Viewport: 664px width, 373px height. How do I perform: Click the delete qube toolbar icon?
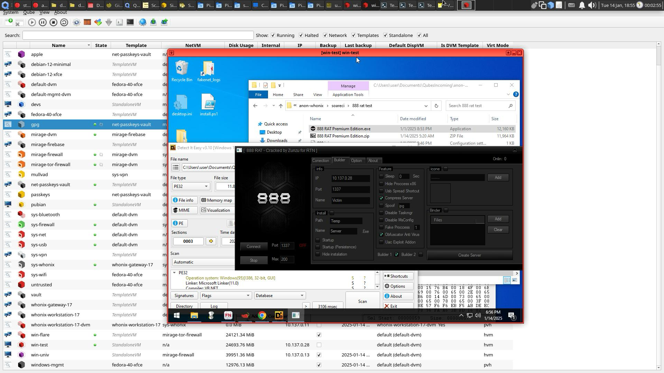pos(19,22)
